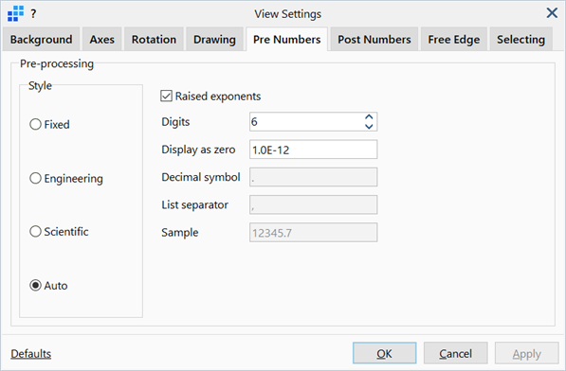Show the Selecting tab
566x371 pixels.
(520, 39)
